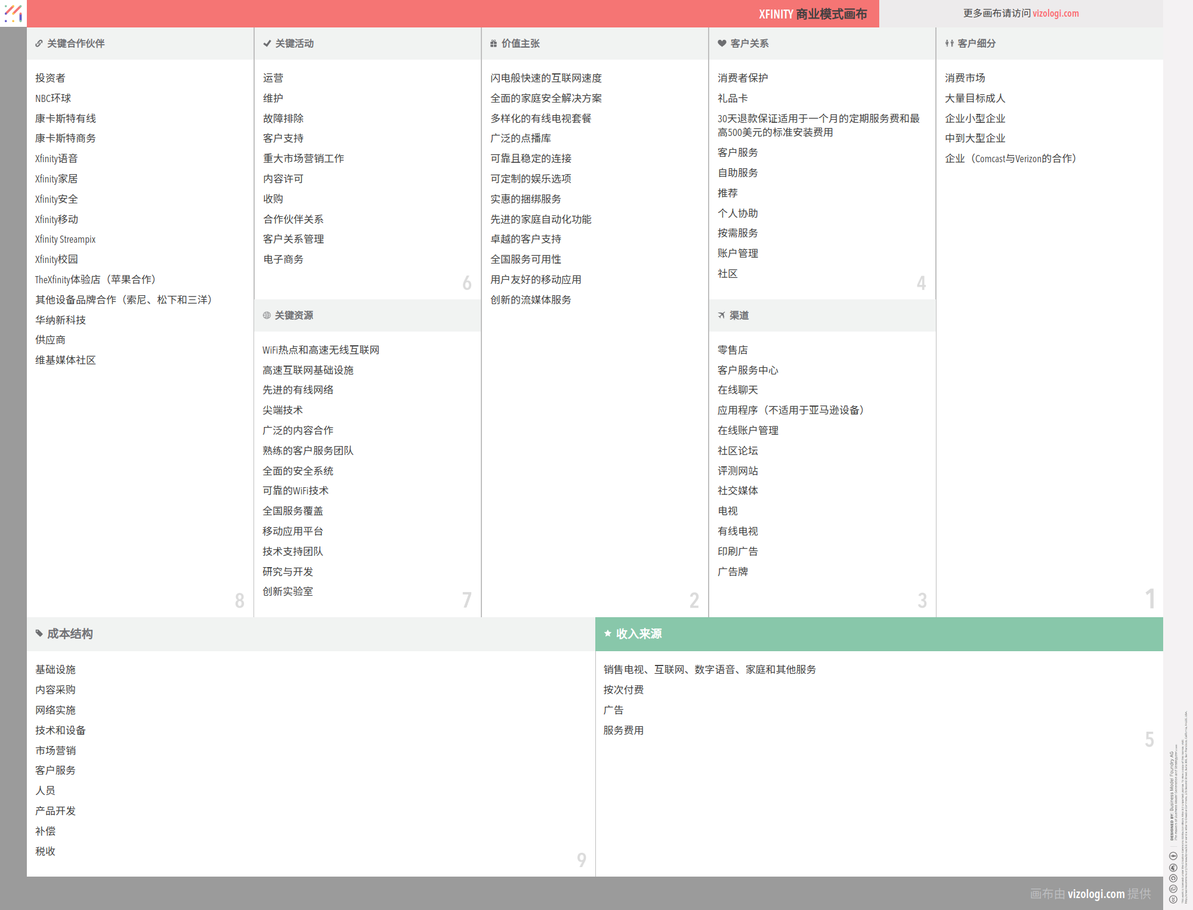
Task: Click the gift icon beside 价值主张
Action: click(493, 44)
